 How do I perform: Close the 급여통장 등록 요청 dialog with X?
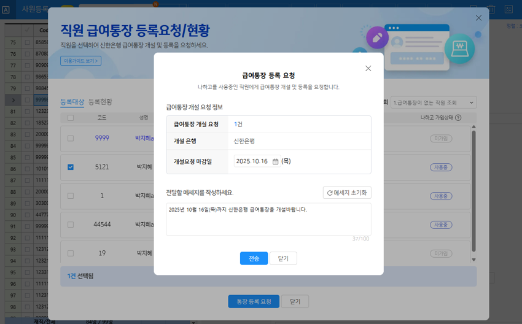(368, 68)
